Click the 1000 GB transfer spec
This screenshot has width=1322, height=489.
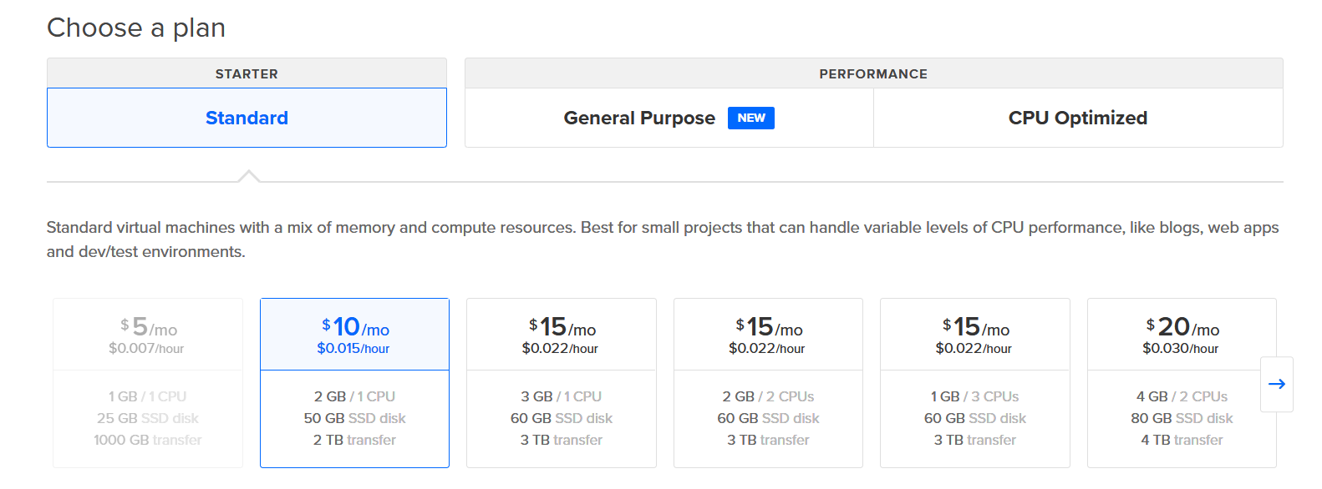[148, 440]
